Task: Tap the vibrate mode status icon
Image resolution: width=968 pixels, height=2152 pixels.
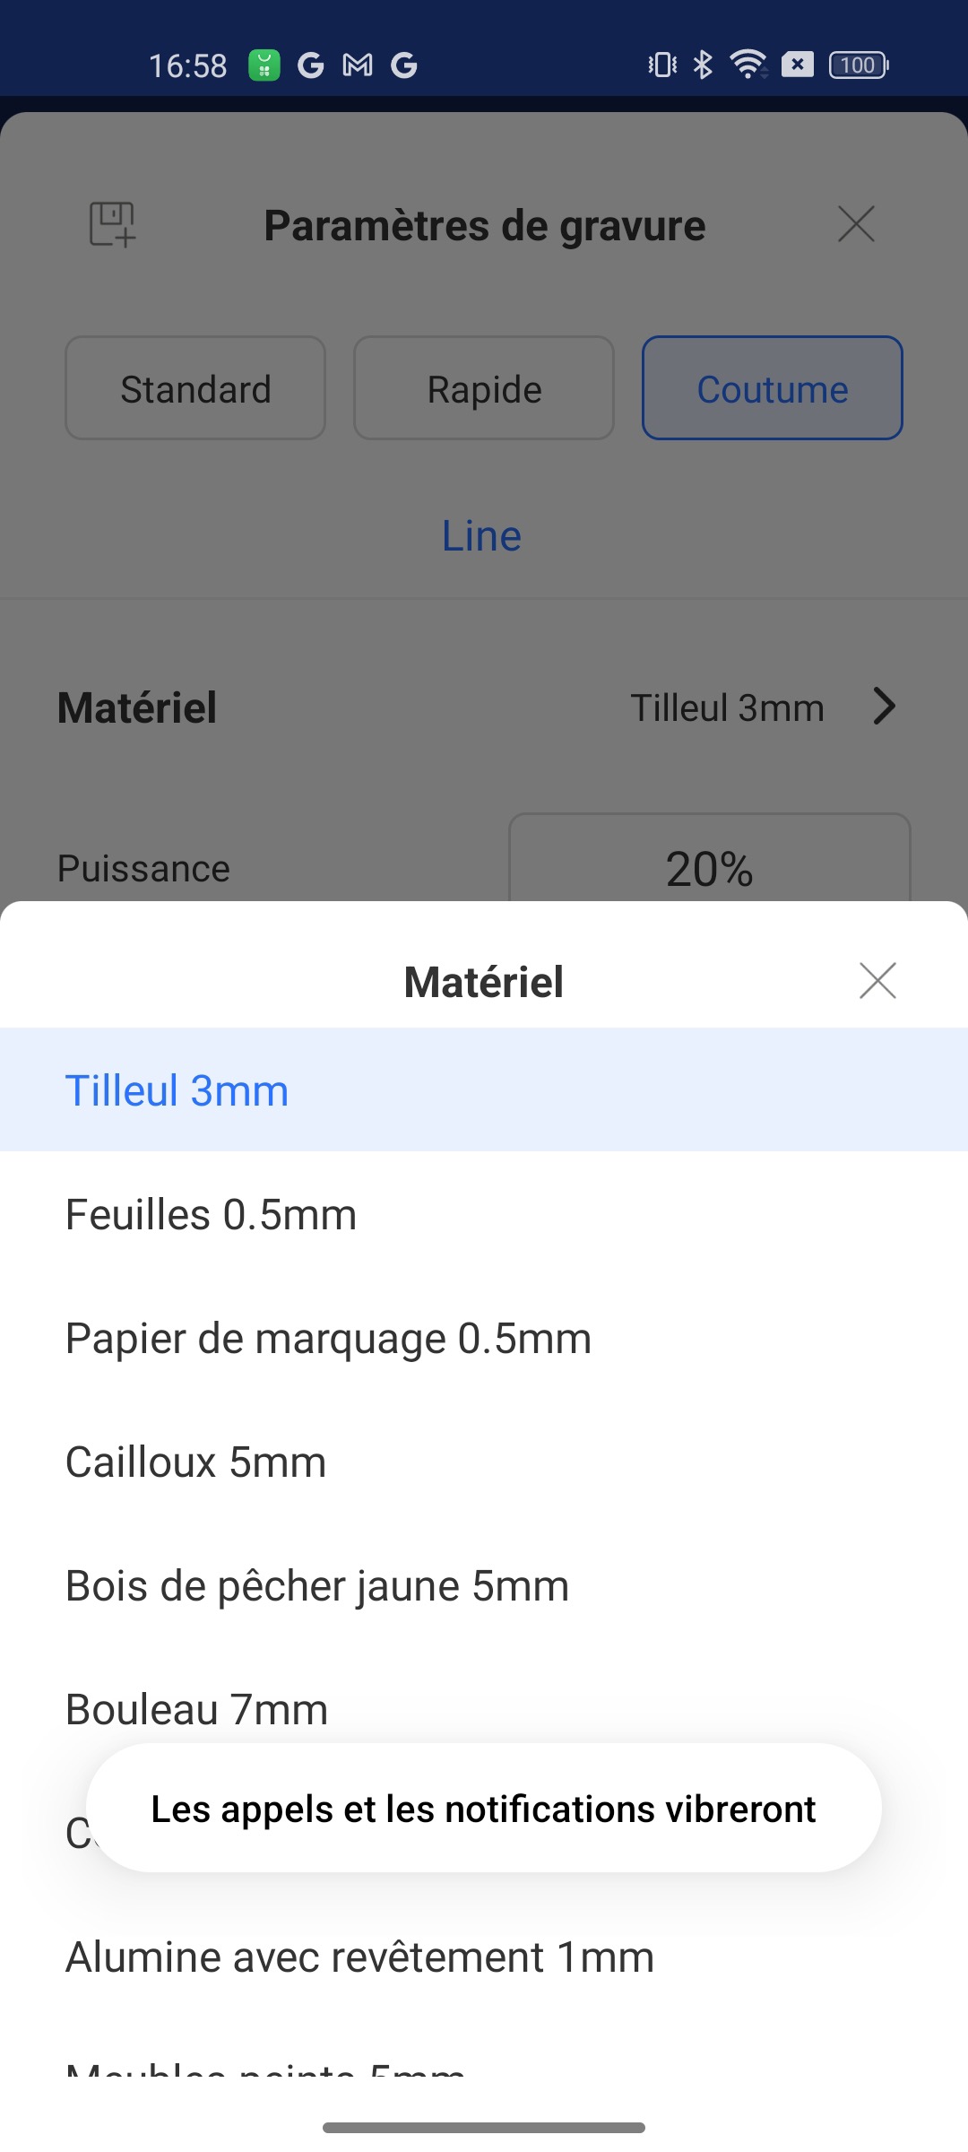Action: pyautogui.click(x=662, y=65)
